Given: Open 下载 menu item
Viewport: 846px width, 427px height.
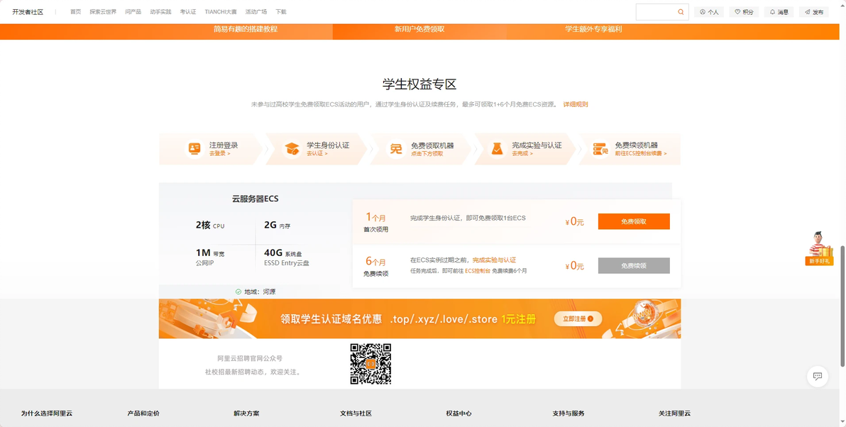Looking at the screenshot, I should (x=281, y=12).
